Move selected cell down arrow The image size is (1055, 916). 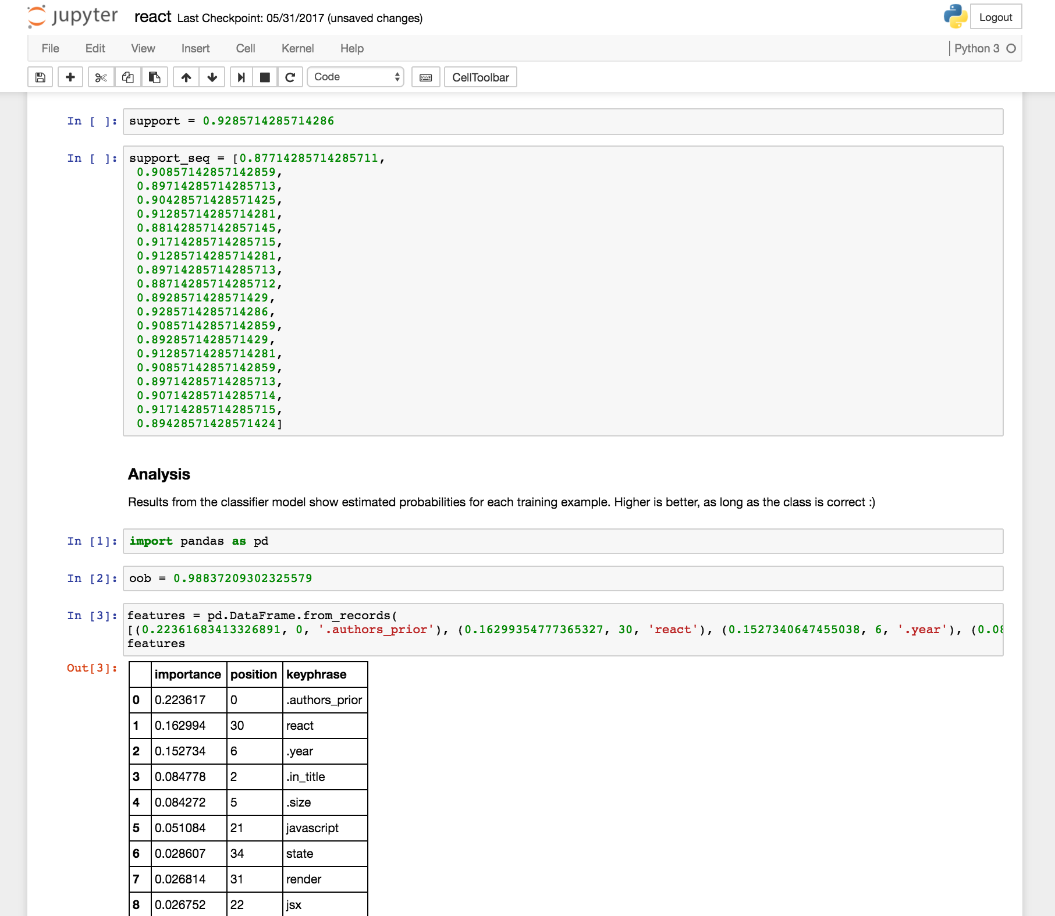[212, 77]
